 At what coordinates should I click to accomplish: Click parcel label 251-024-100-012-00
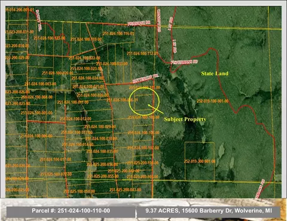click(x=75, y=119)
